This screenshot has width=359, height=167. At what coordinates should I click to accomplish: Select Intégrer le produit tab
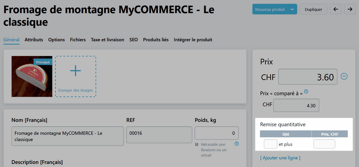tap(193, 40)
